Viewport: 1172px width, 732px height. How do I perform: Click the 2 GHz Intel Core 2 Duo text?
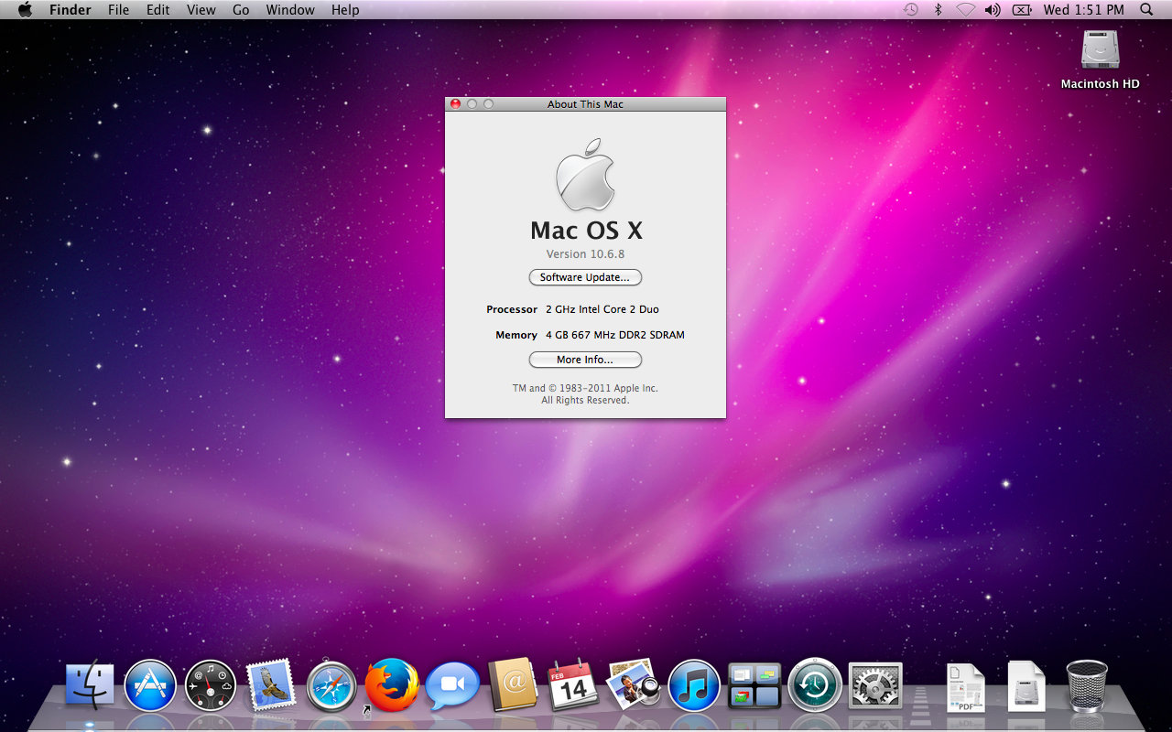pyautogui.click(x=602, y=309)
